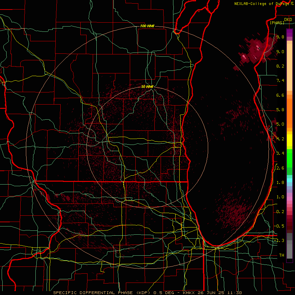Click the TH threshold label
Image resolution: width=295 pixels, height=295 pixels.
(282, 255)
